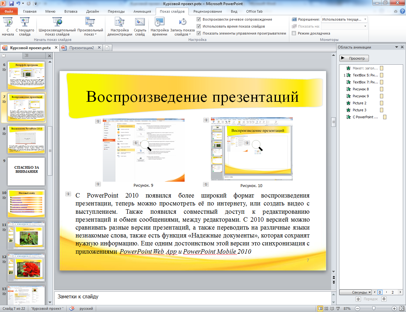The image size is (406, 312).
Task: Switch to Презентация2 document tab
Action: pos(82,48)
